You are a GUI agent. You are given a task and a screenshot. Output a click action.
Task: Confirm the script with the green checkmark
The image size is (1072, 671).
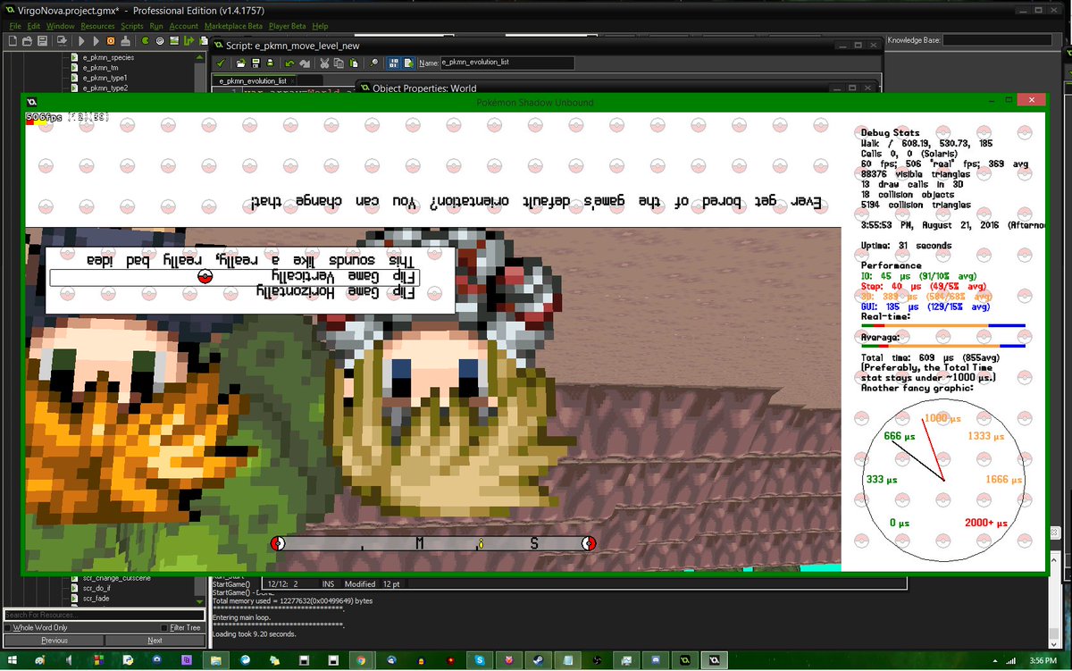(221, 63)
